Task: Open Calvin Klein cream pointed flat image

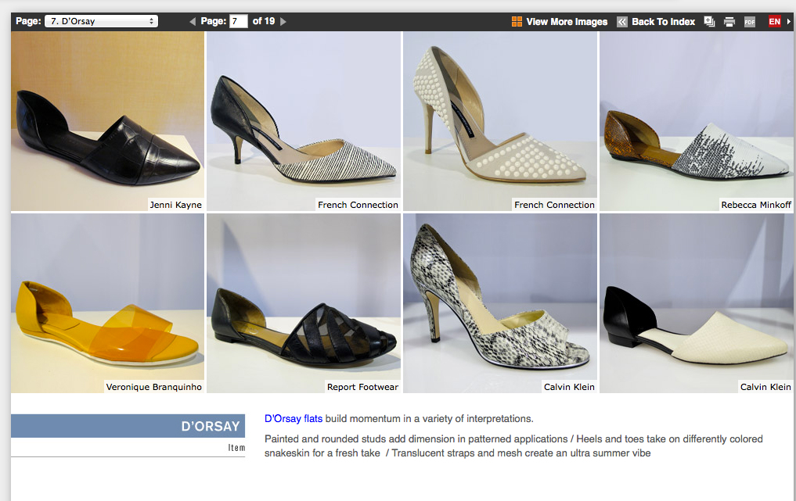Action: [697, 302]
